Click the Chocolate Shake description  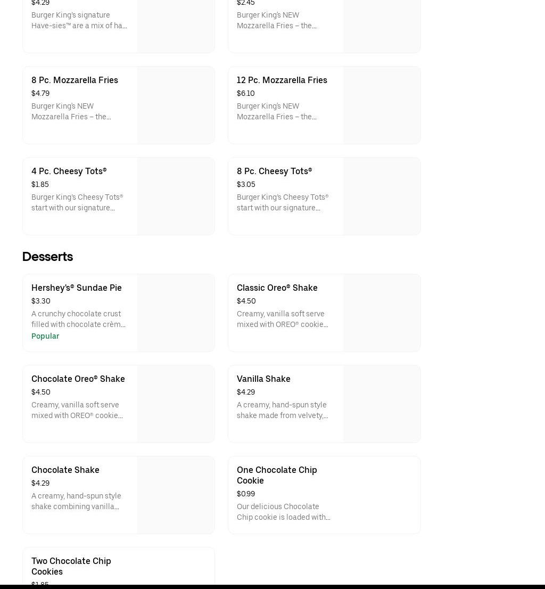(76, 501)
